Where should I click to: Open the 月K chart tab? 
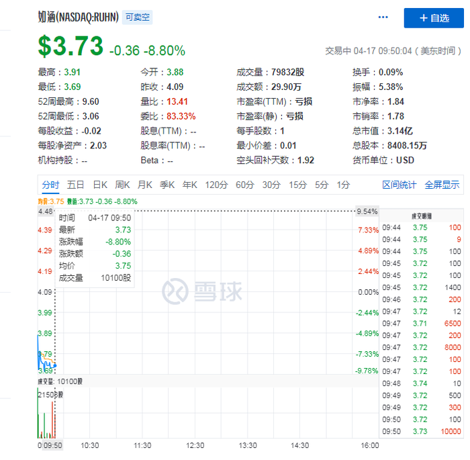pyautogui.click(x=145, y=185)
